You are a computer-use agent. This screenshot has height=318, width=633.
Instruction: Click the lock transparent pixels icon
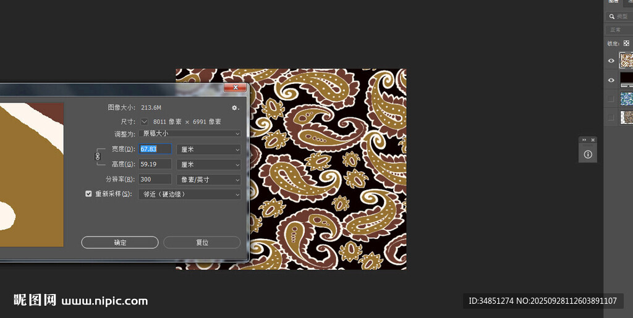point(626,43)
